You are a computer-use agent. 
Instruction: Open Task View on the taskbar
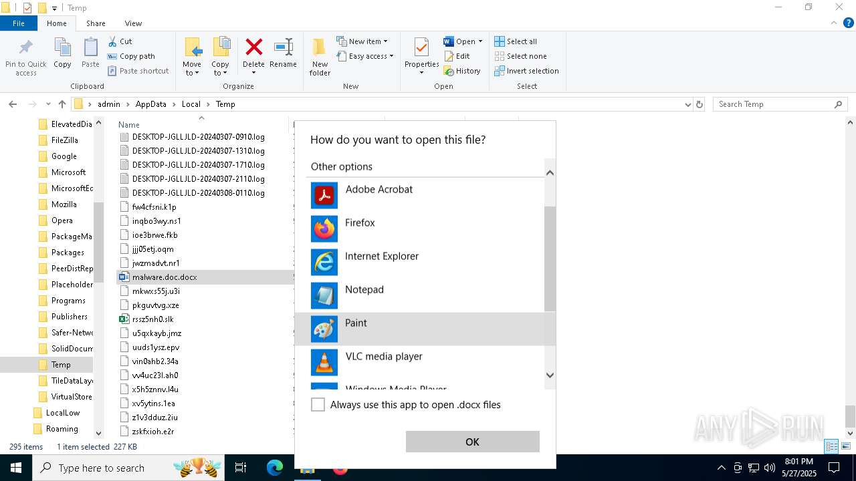click(241, 468)
